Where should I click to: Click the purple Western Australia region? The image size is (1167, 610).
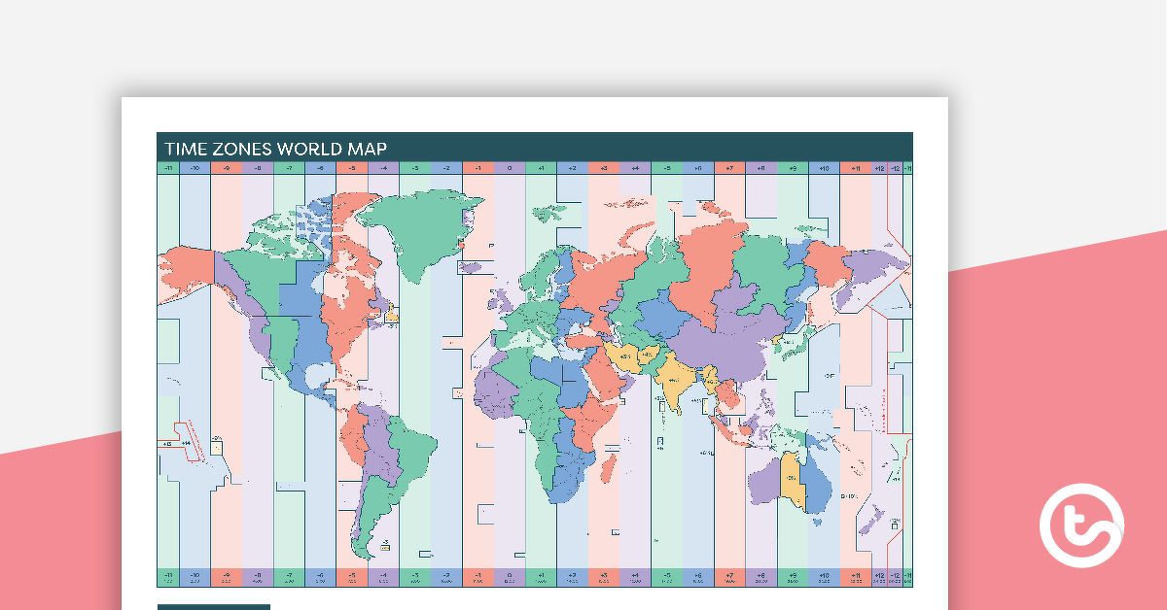pyautogui.click(x=765, y=482)
